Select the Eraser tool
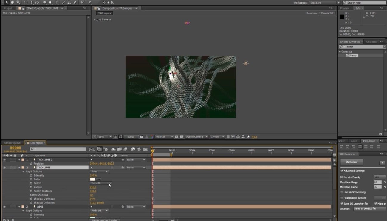 click(x=75, y=2)
